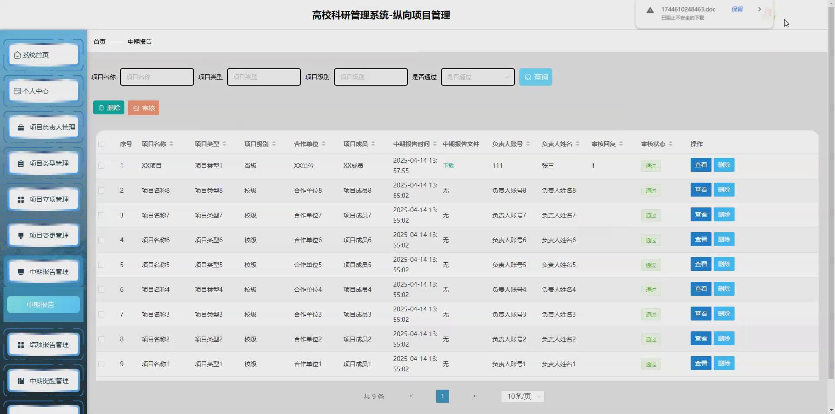
Task: Check the checkbox for row XX项目
Action: coord(101,166)
